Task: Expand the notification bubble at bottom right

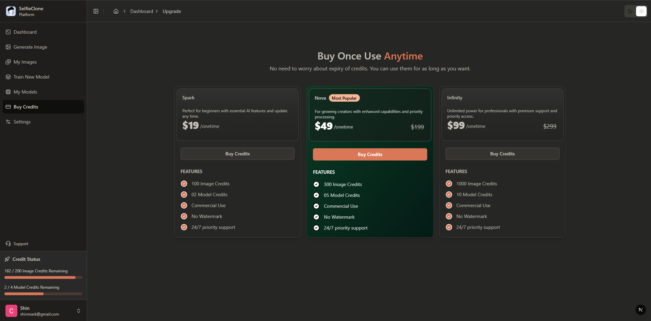Action: coord(640,310)
